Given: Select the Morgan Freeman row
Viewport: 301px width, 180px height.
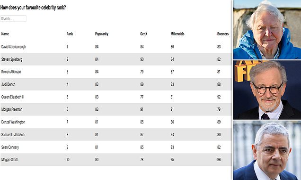Looking at the screenshot, I should pyautogui.click(x=116, y=109).
